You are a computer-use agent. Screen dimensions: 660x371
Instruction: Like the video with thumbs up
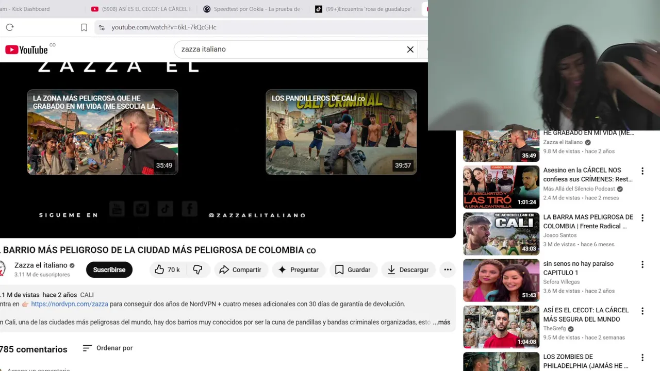click(x=167, y=269)
